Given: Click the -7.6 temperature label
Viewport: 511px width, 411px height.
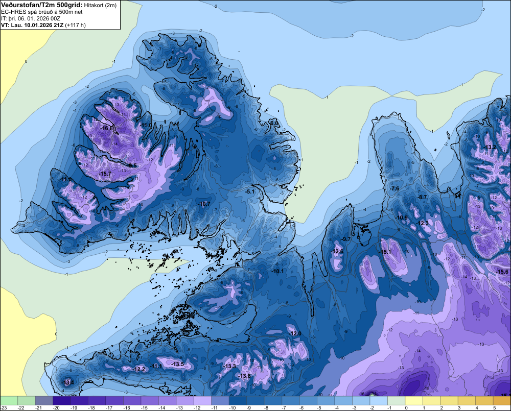Looking at the screenshot, I should click(394, 188).
